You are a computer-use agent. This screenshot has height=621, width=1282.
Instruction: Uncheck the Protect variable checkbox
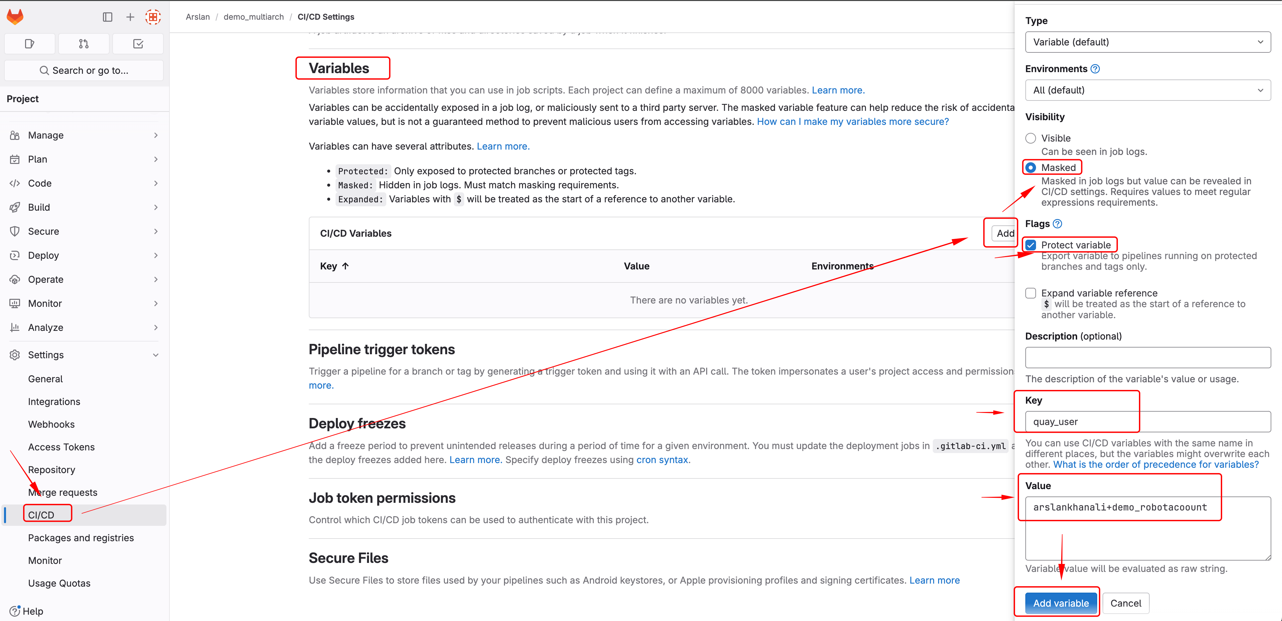click(x=1030, y=245)
